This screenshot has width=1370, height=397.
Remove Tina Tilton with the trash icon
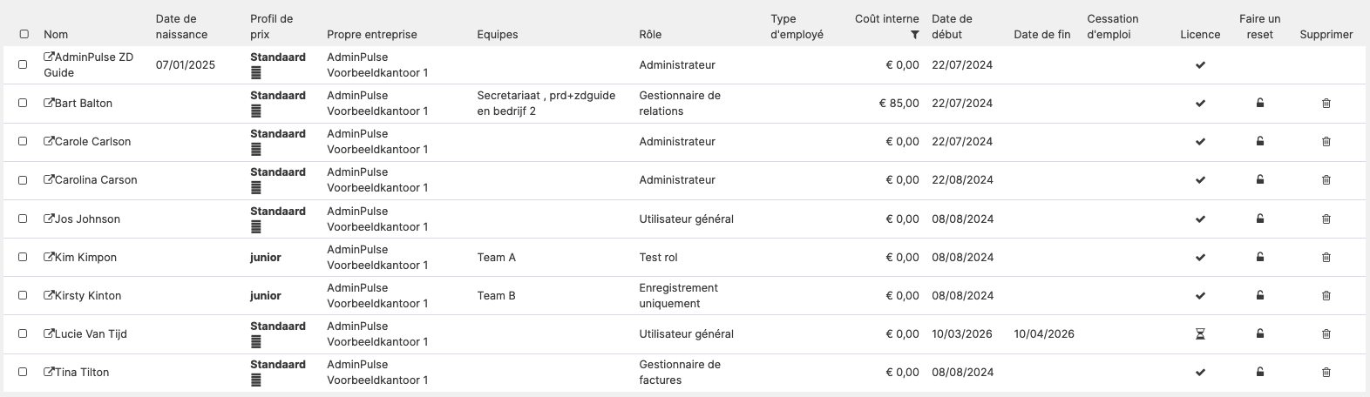(x=1326, y=372)
